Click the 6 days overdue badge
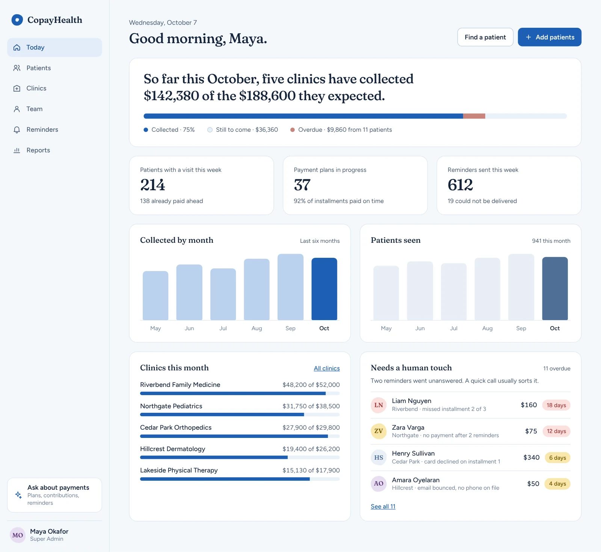The height and width of the screenshot is (552, 601). point(557,458)
